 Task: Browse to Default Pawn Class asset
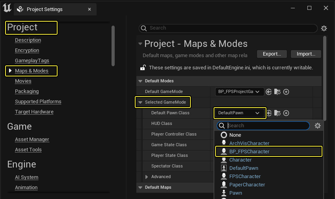pos(277,113)
